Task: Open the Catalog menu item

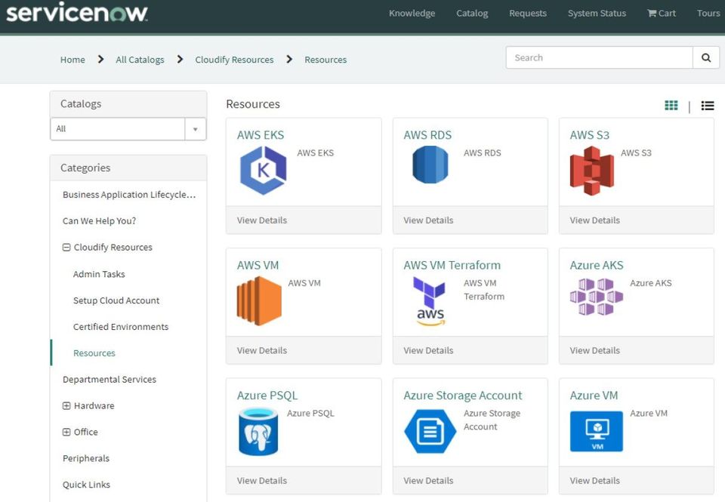Action: [472, 14]
